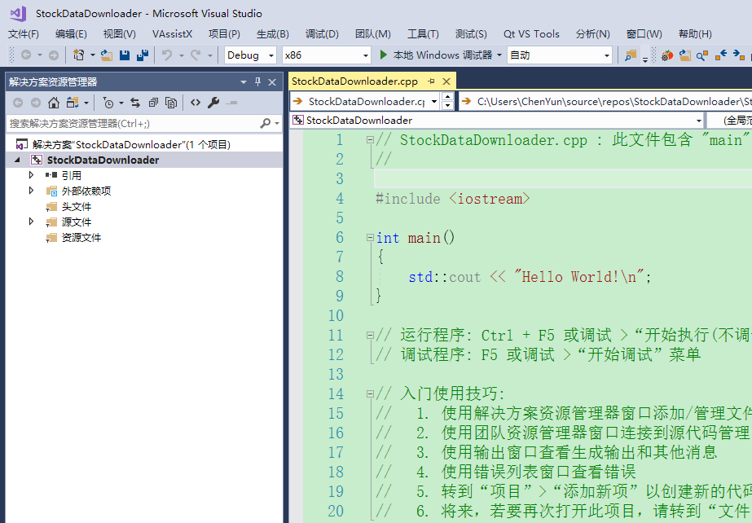
Task: Open toolbar overflow options arrow
Action: [645, 59]
